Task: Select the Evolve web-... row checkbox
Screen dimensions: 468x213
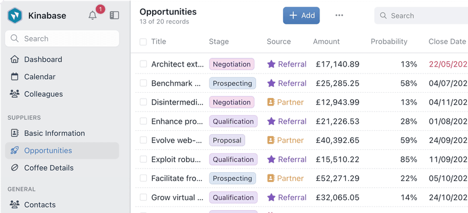Action: tap(143, 140)
